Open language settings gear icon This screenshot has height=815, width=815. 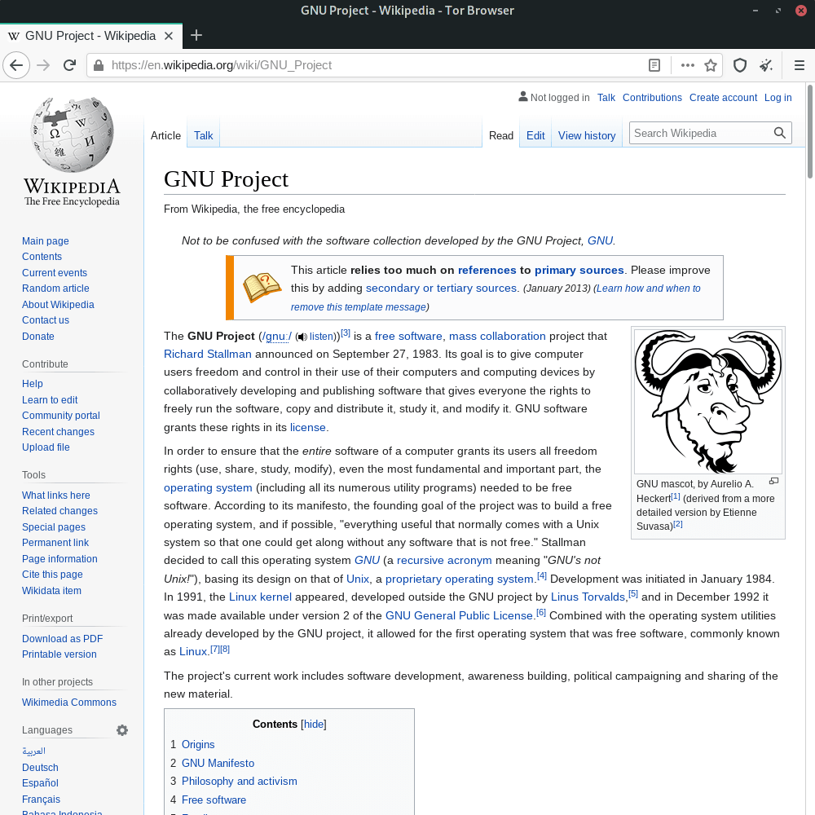pos(122,730)
